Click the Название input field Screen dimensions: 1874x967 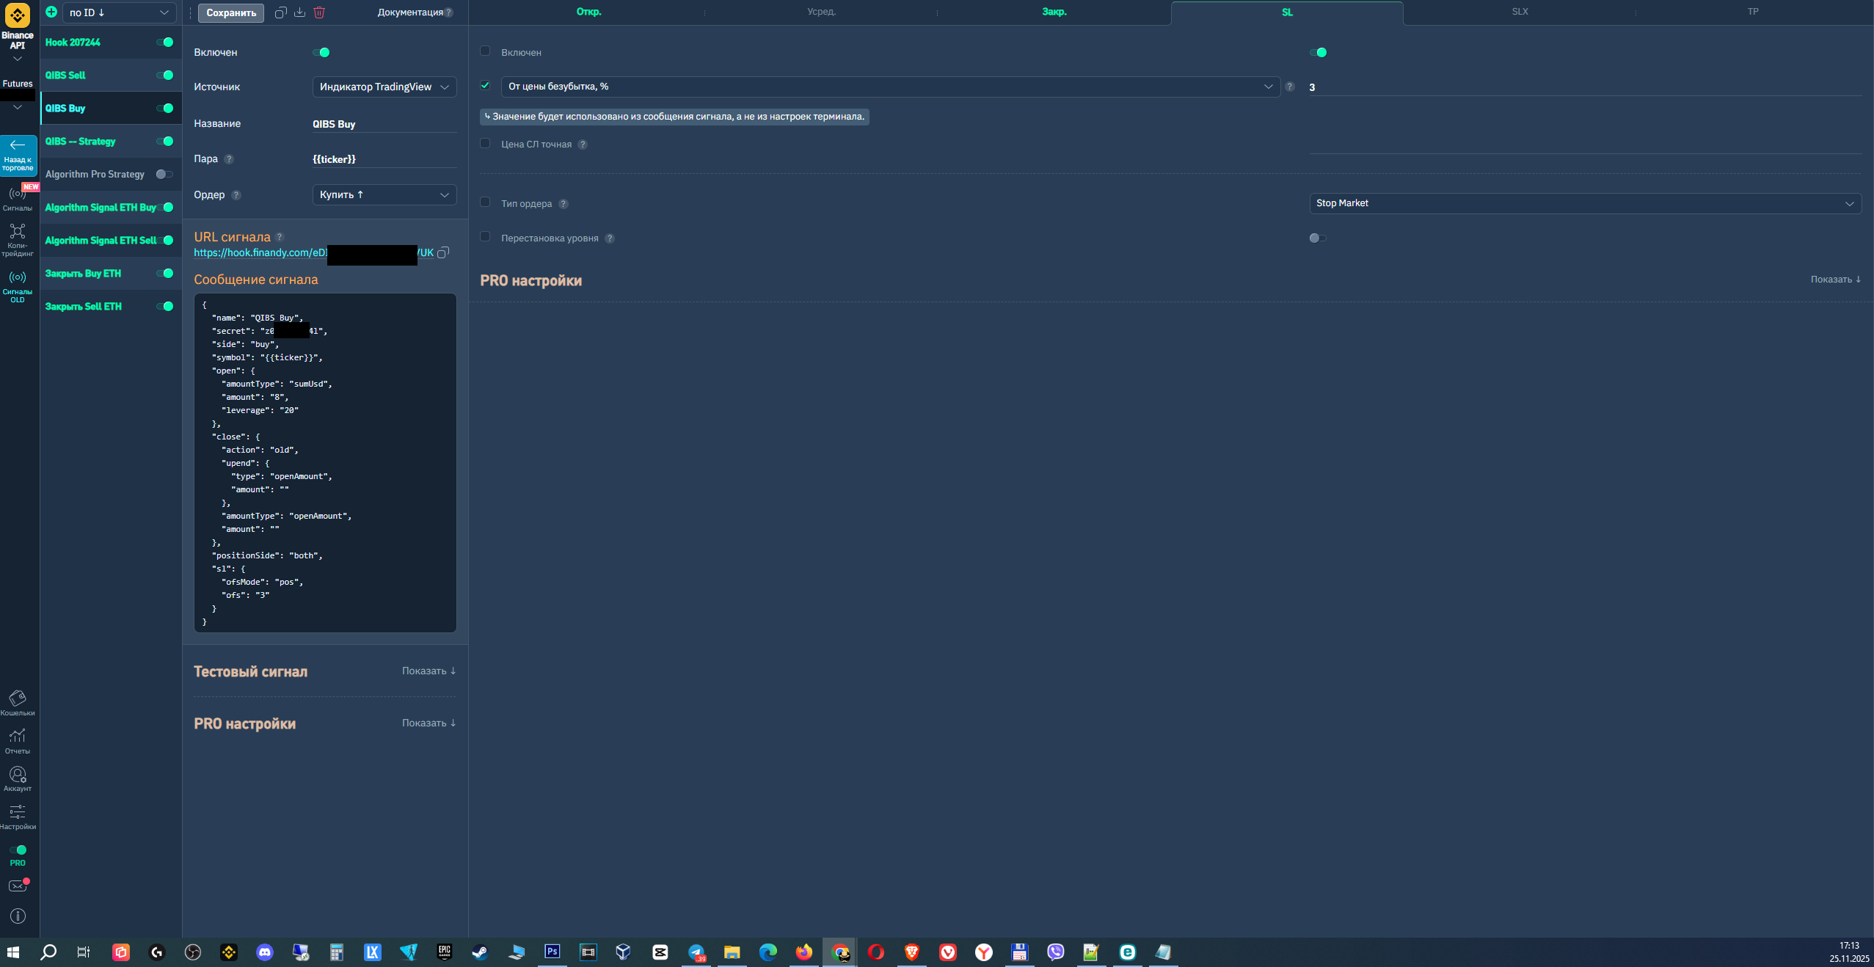[x=384, y=124]
